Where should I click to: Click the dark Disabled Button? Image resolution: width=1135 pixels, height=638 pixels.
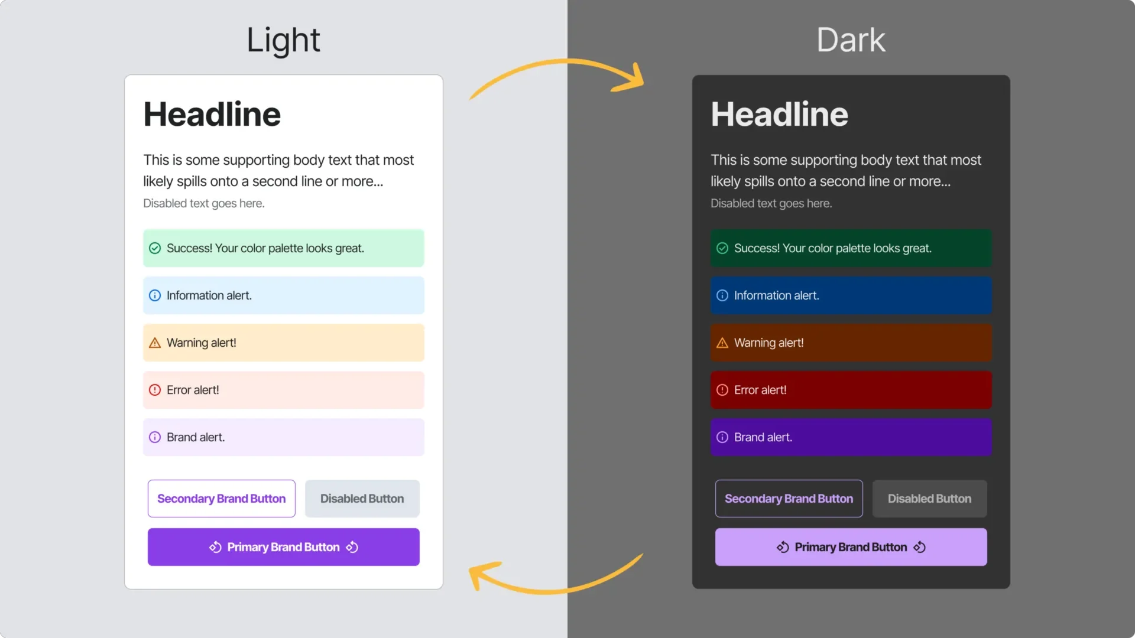click(930, 499)
